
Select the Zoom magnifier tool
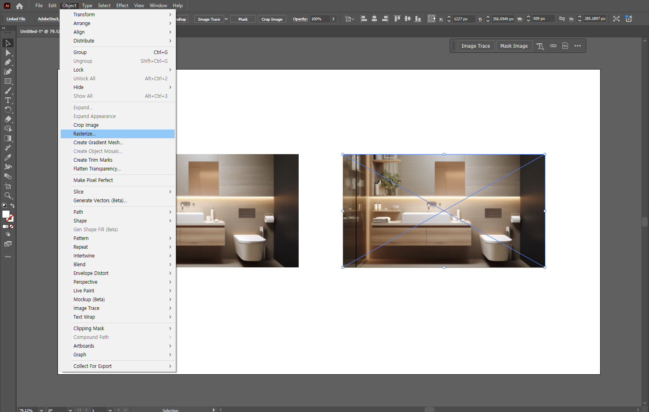point(8,195)
